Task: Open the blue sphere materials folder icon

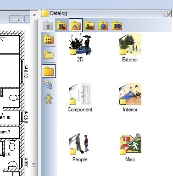Action: [x=103, y=26]
